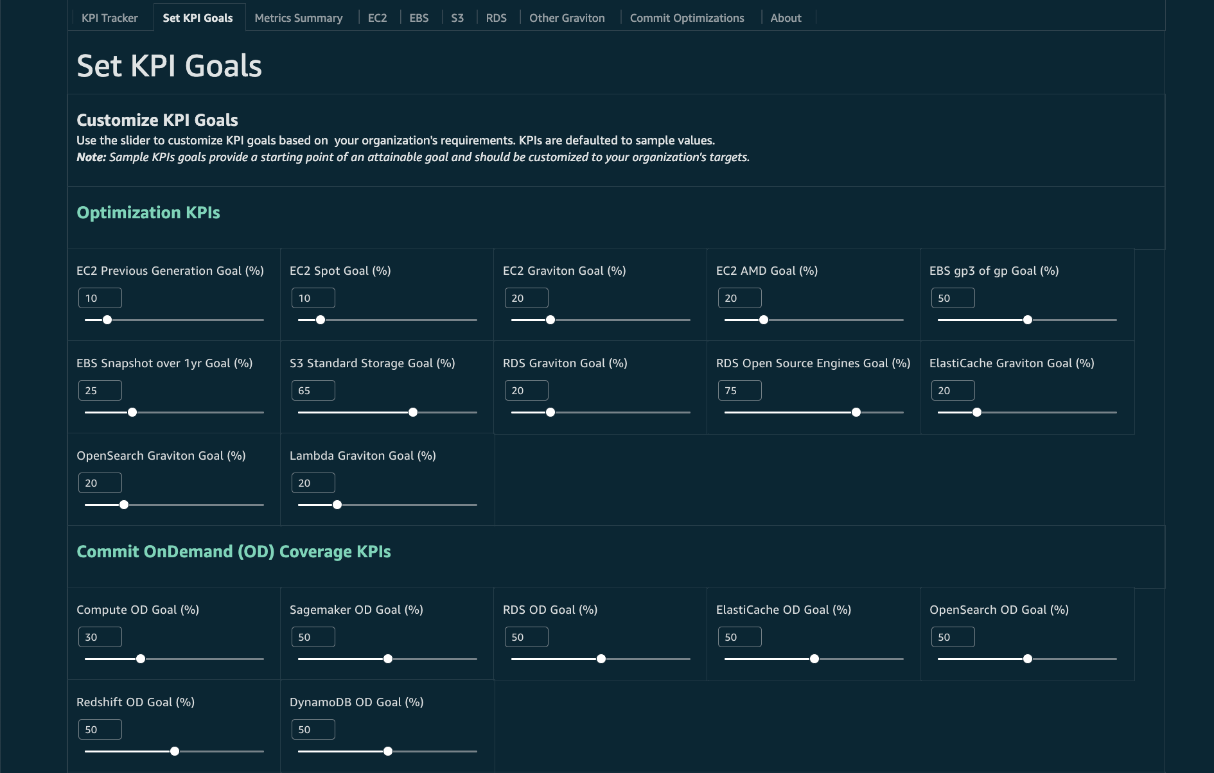This screenshot has height=773, width=1214.
Task: Click EBS gp3 of gp Goal value field
Action: 953,298
